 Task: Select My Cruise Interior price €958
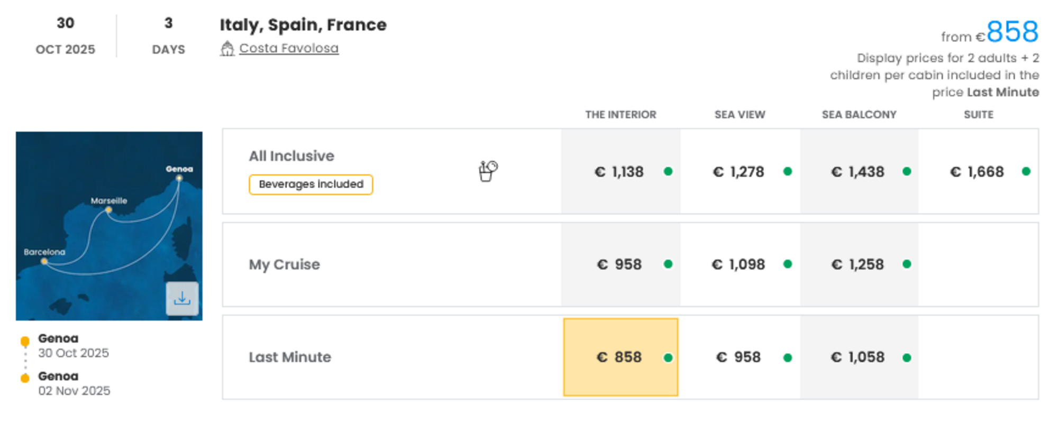coord(620,264)
